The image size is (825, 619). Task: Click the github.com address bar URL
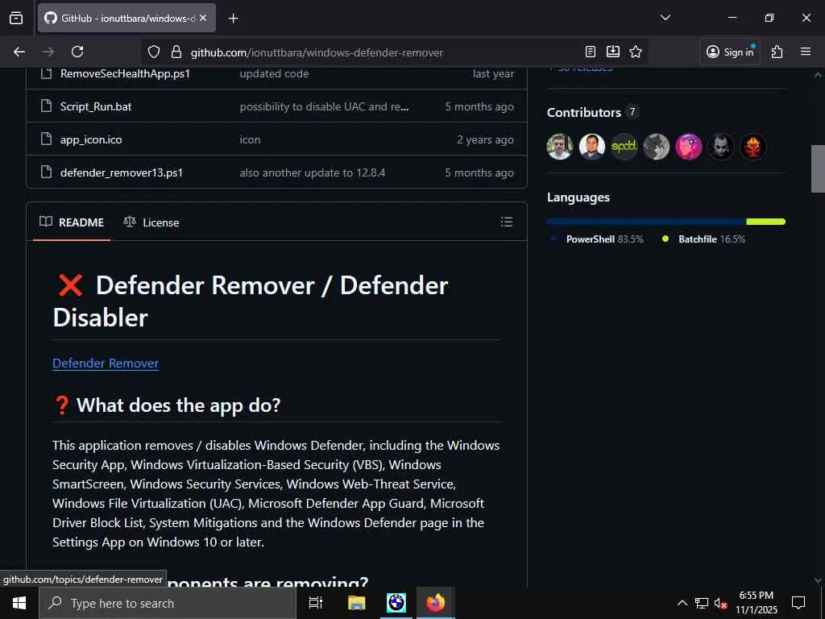pos(317,52)
